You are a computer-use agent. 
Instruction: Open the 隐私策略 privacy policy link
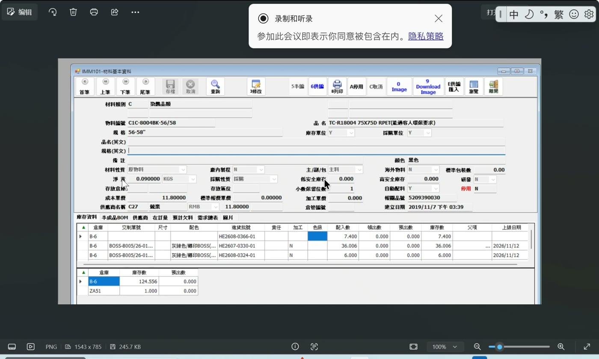426,36
